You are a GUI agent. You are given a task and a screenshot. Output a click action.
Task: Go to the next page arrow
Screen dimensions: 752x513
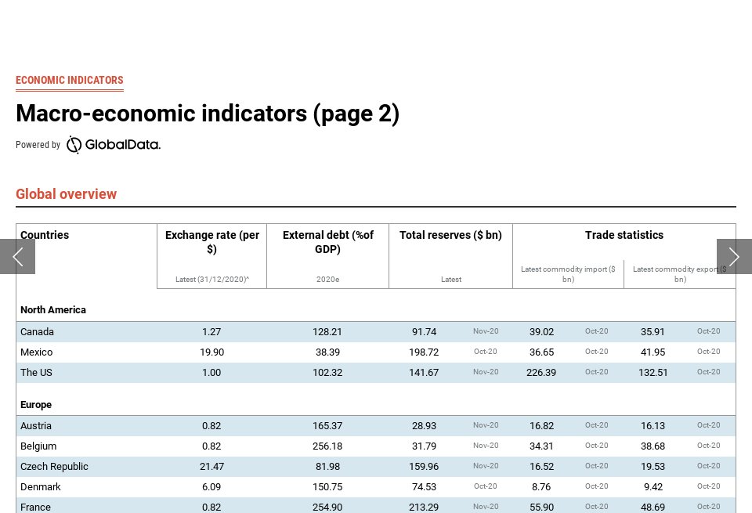point(734,257)
